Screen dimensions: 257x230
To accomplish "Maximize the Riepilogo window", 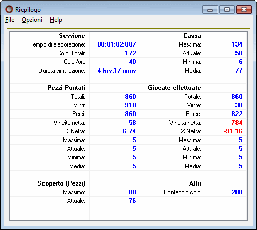I will click(x=227, y=10).
